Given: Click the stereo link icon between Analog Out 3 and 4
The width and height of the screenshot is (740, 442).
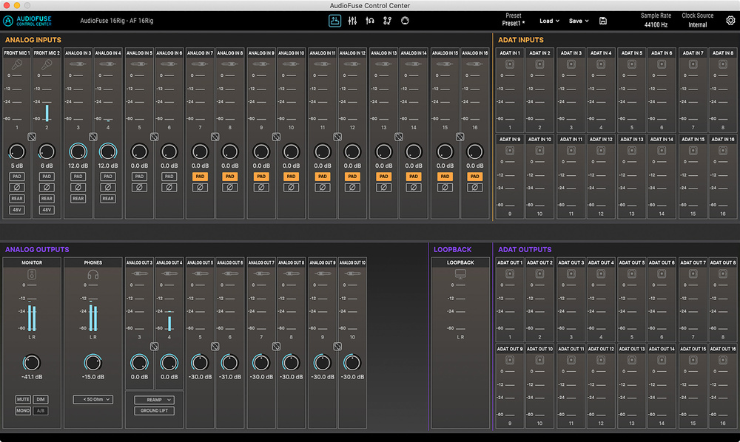Looking at the screenshot, I should pos(154,346).
